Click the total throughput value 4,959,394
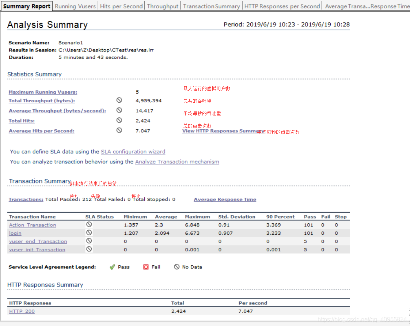 click(148, 101)
